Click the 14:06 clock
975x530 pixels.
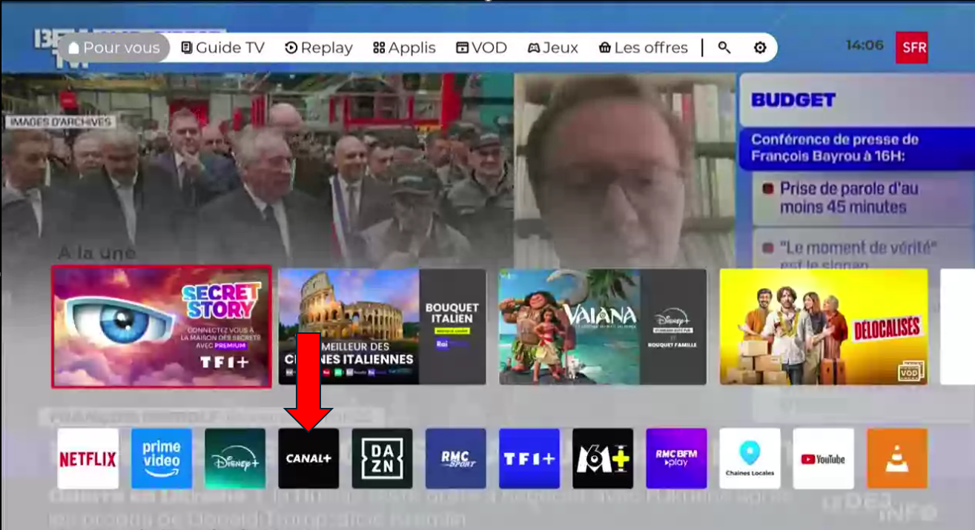(x=865, y=45)
